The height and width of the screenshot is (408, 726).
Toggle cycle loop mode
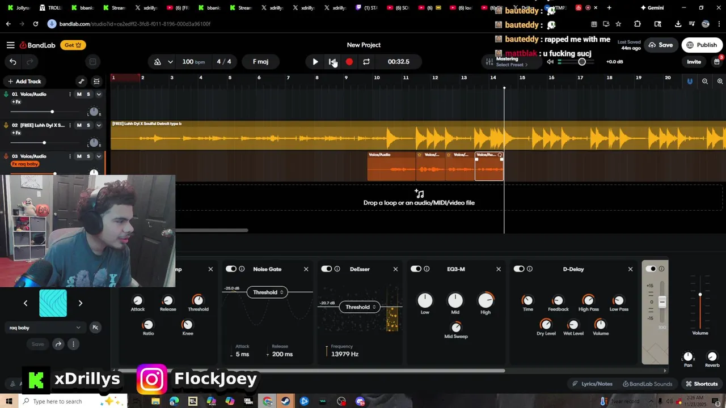[x=366, y=62]
